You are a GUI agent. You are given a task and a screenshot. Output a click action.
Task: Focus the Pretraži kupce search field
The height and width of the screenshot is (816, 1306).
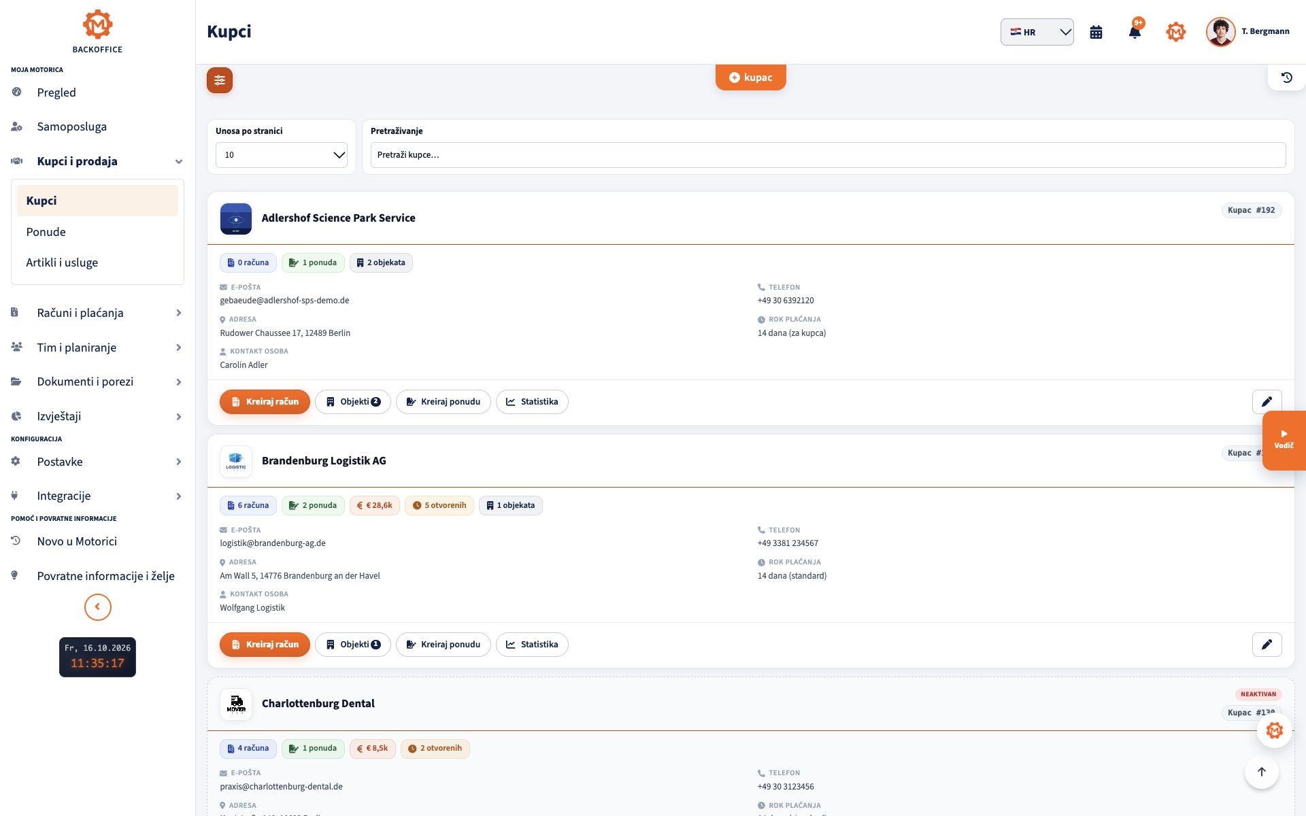tap(828, 155)
